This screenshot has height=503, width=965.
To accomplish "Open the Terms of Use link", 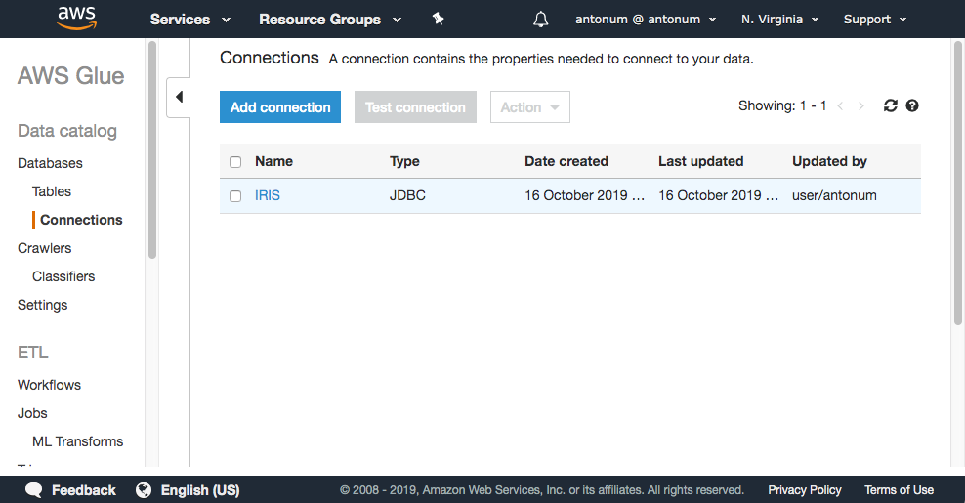I will [899, 490].
